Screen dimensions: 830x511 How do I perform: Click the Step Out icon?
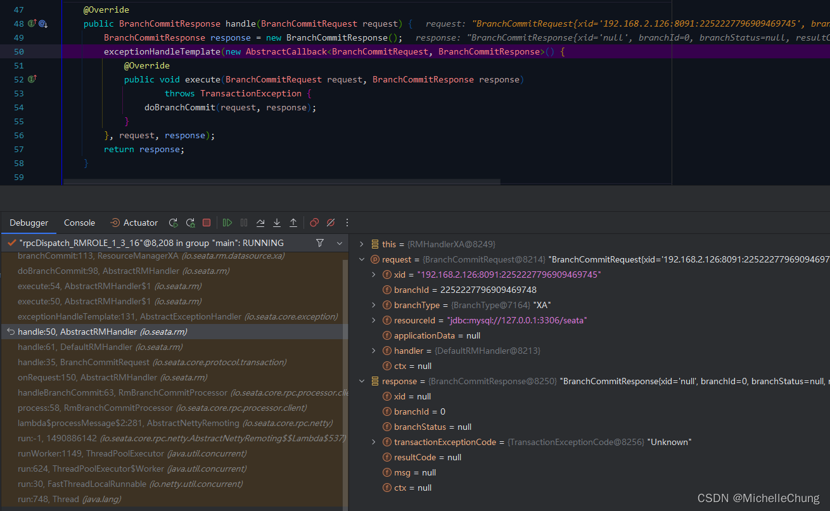293,223
